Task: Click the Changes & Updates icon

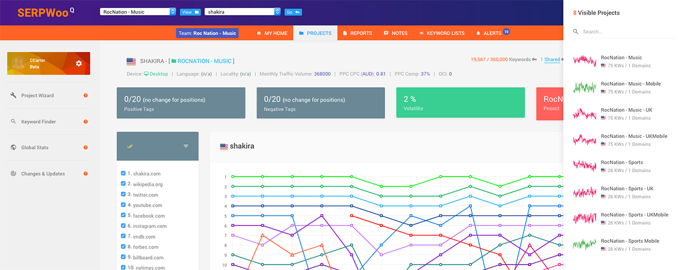Action: (14, 173)
